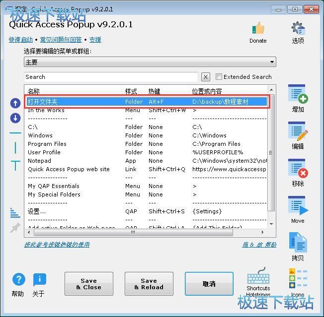This screenshot has height=317, width=324.
Task: Click the horizontal scrollbar thumb
Action: tap(133, 233)
